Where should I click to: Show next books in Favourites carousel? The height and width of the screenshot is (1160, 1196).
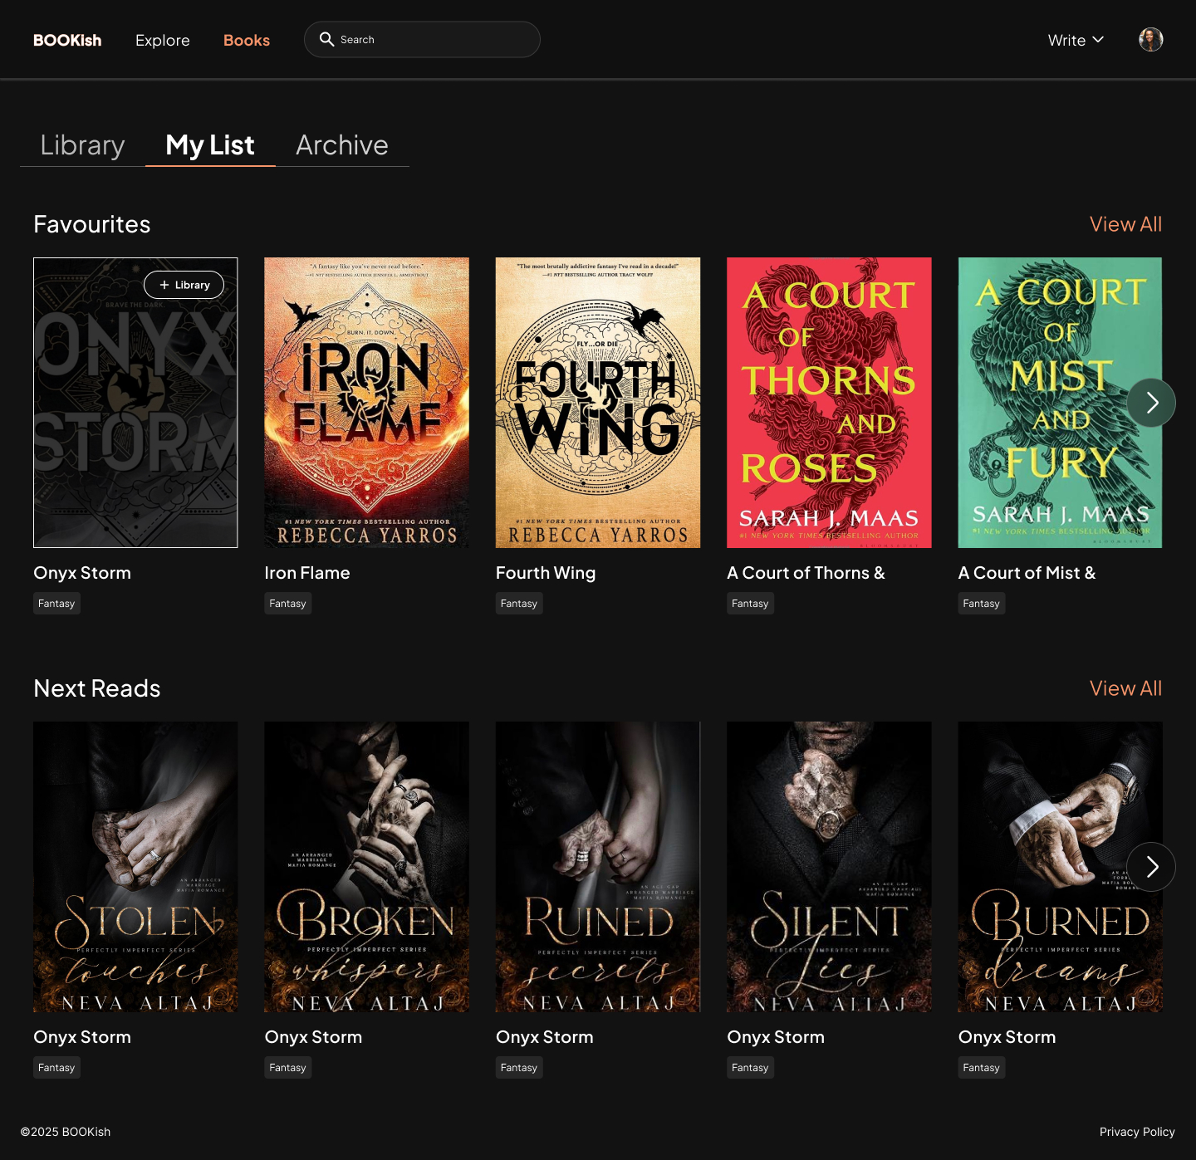coord(1151,403)
